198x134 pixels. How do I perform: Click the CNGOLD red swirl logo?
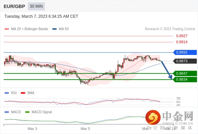pos(153,118)
